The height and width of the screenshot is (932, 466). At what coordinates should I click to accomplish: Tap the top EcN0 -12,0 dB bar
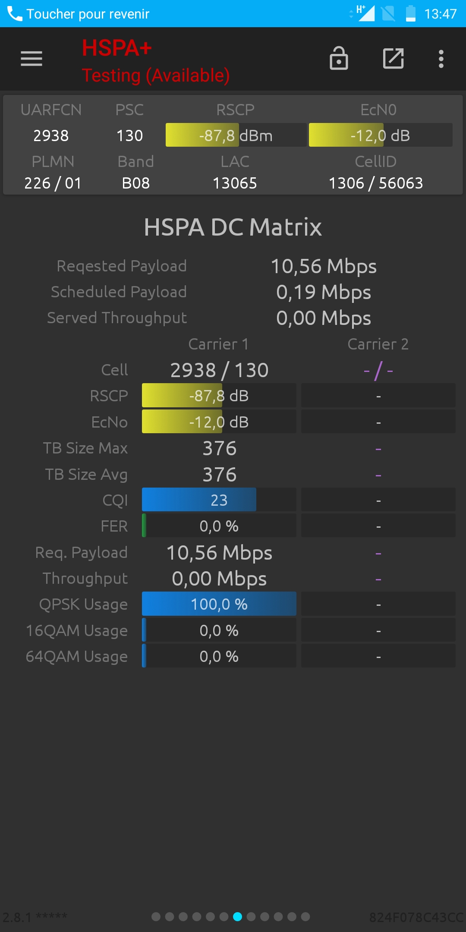tap(381, 135)
